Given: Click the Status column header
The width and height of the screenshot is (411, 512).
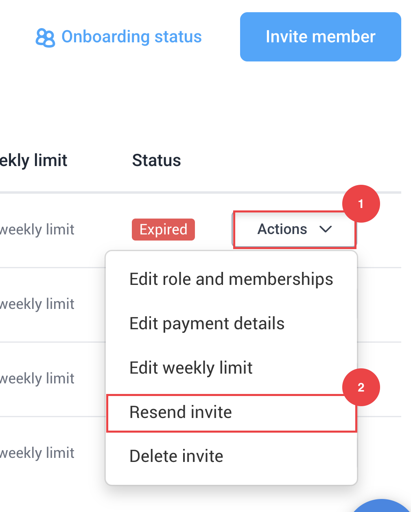Looking at the screenshot, I should [156, 160].
